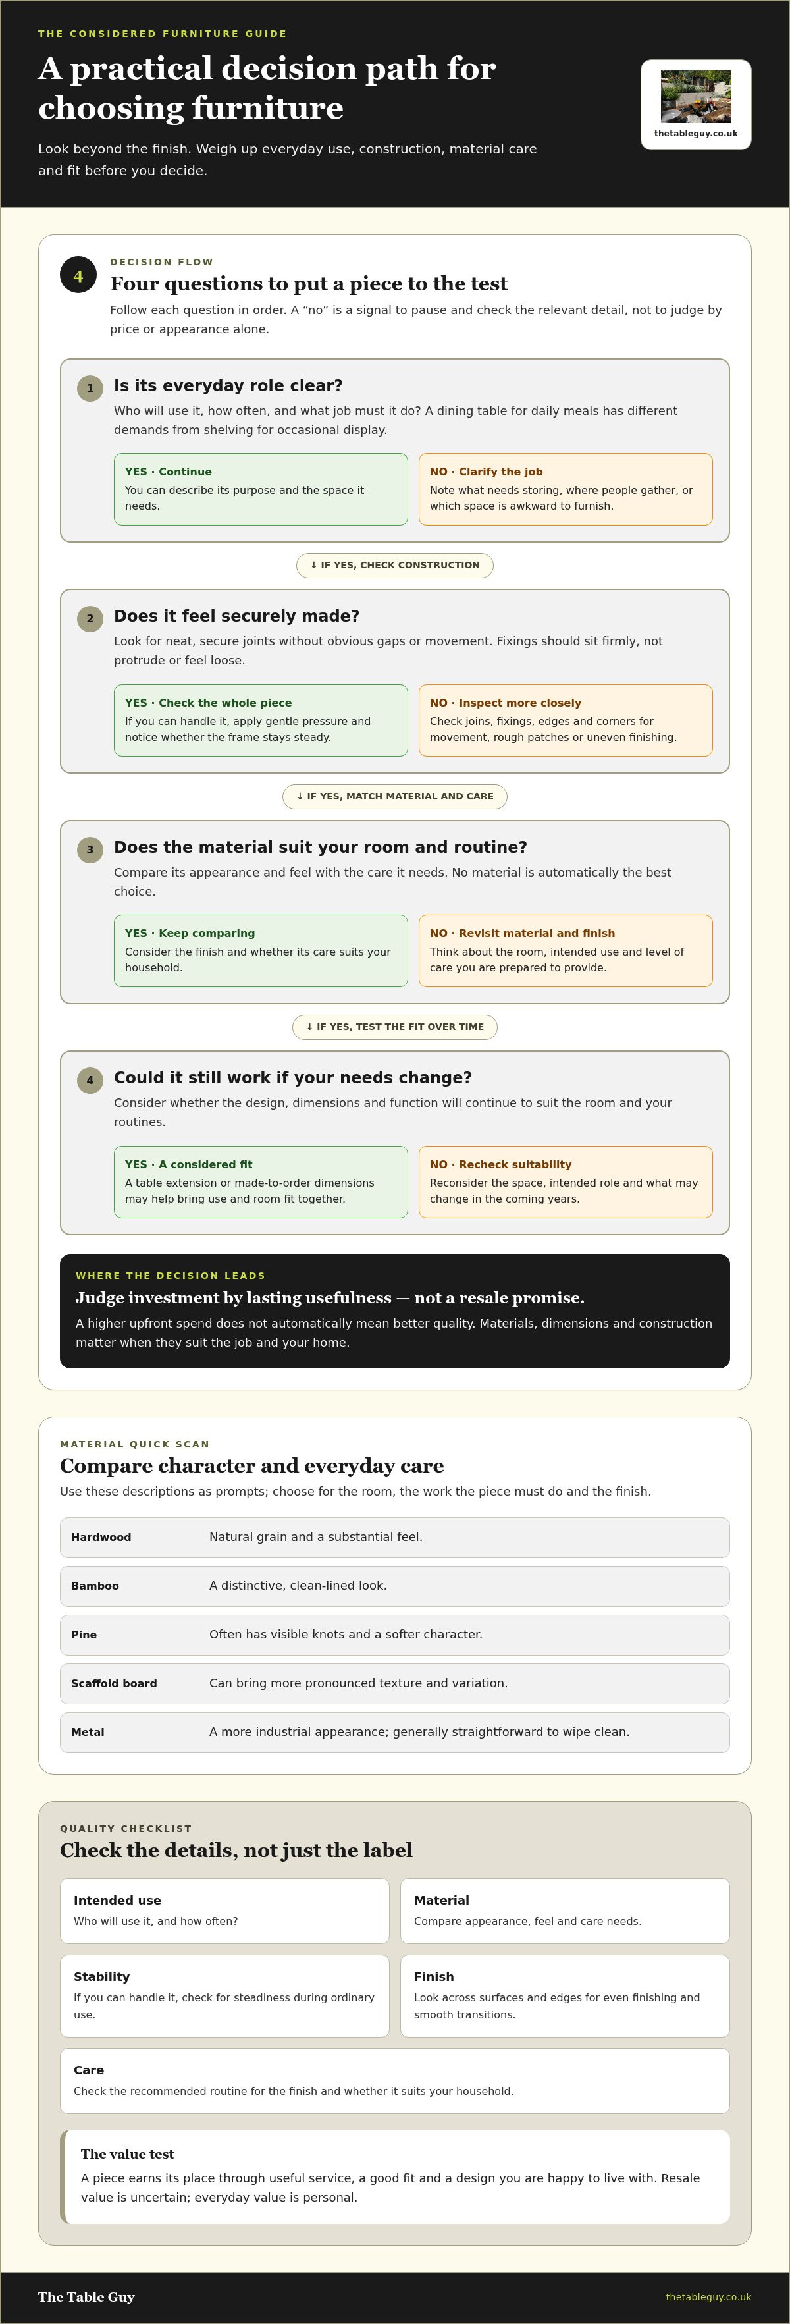
Task: Select the Metal material row
Action: 395,1732
